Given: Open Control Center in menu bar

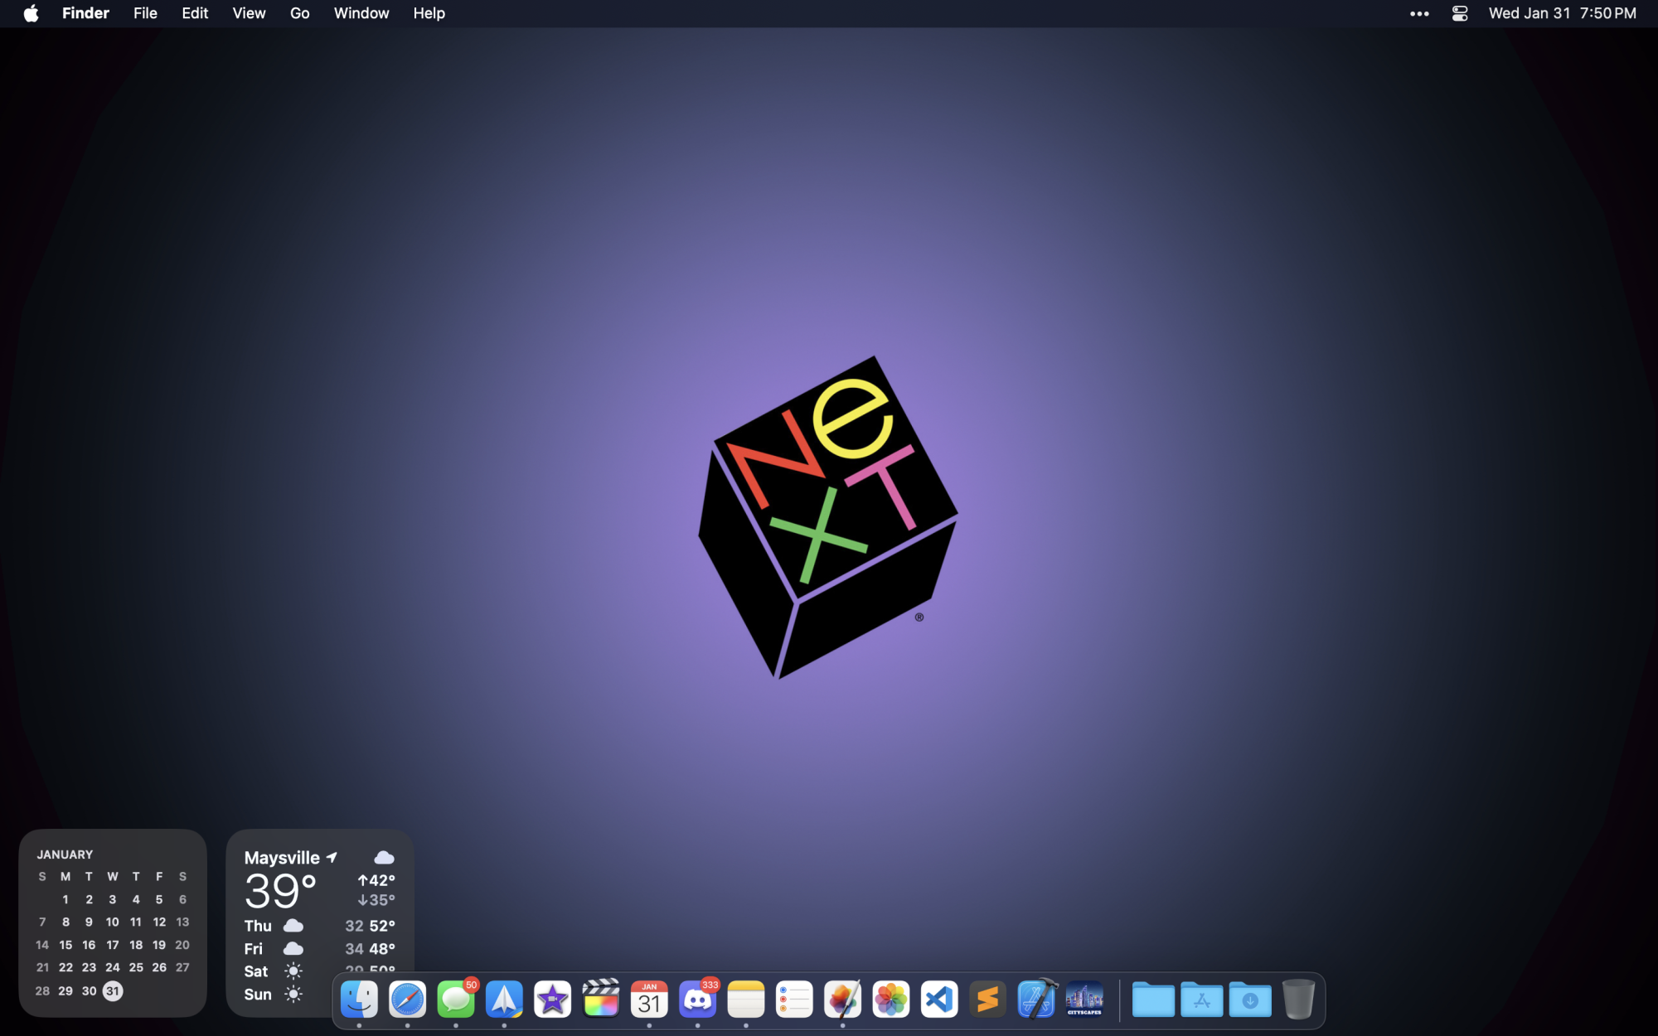Looking at the screenshot, I should (1460, 13).
